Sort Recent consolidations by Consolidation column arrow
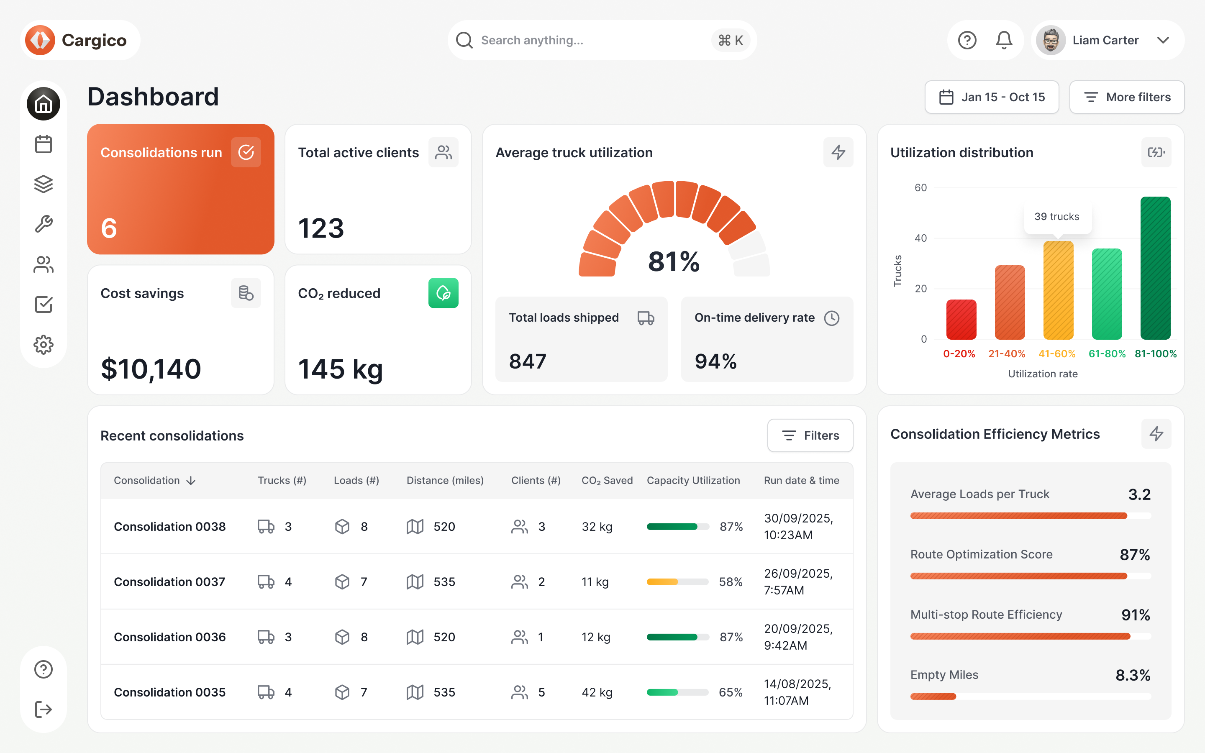 point(191,481)
